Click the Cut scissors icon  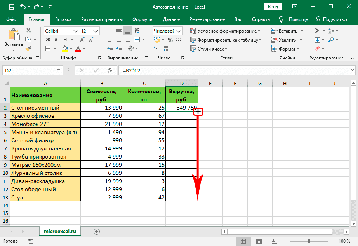(28, 31)
